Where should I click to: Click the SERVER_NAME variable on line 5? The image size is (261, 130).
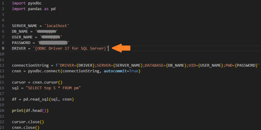24,26
